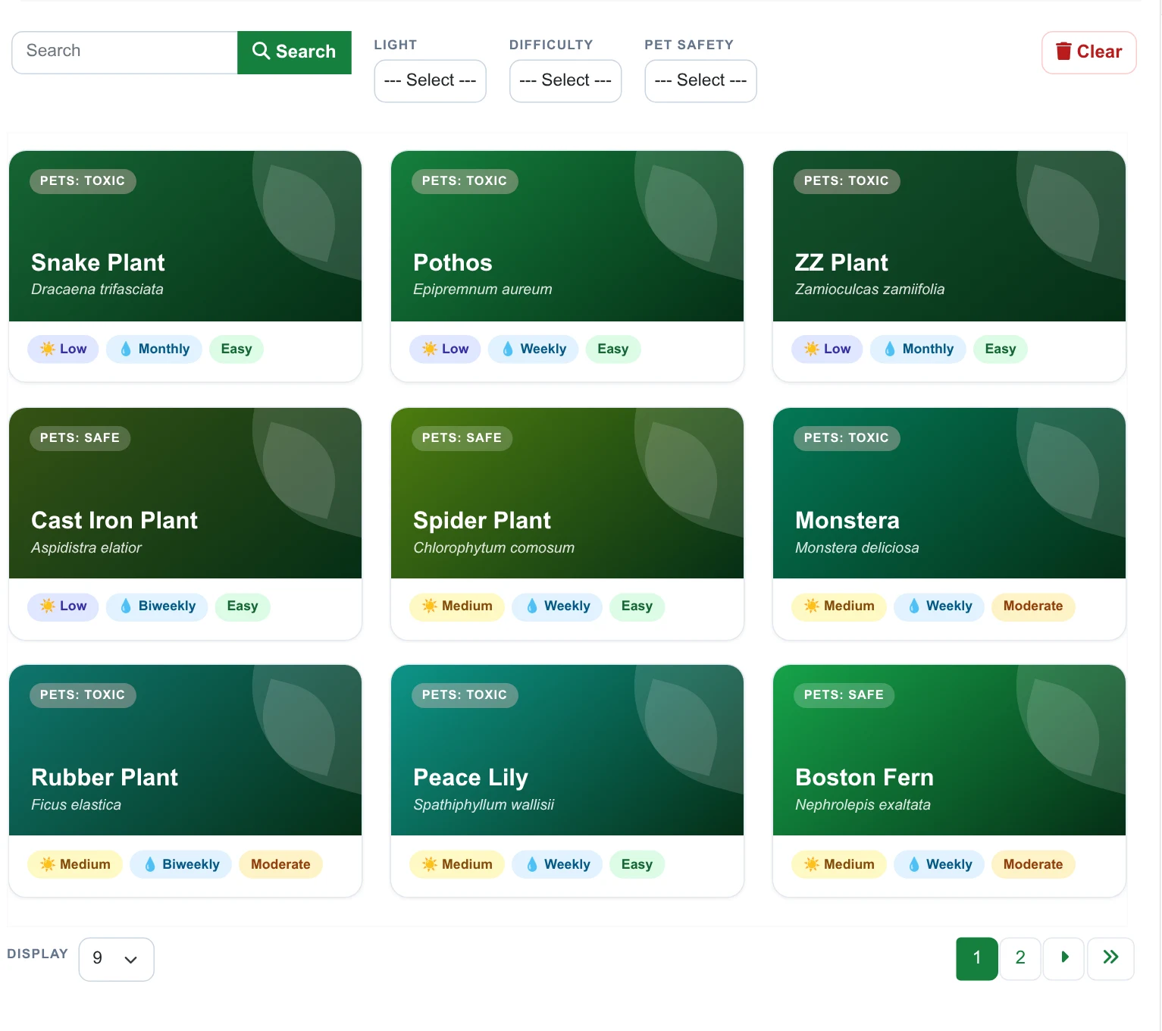Open the ZZ Plant card
This screenshot has height=1031, width=1162.
pos(949,266)
